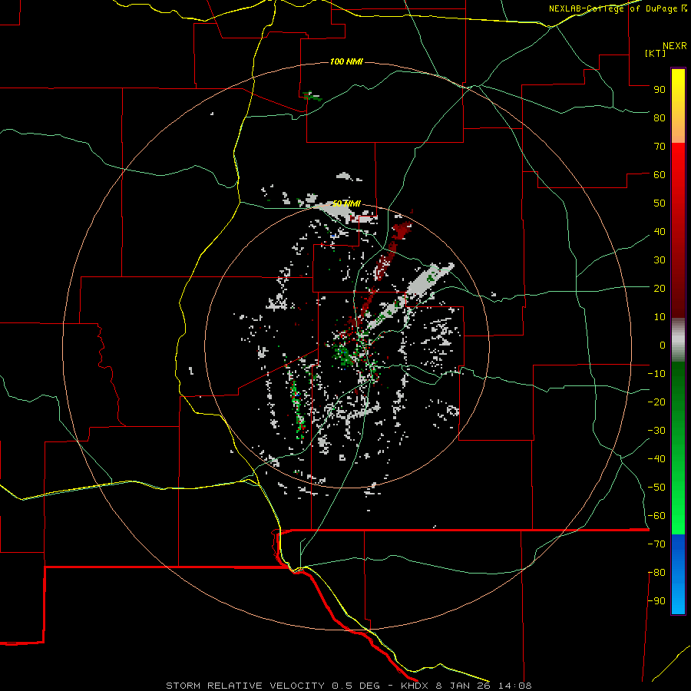Image resolution: width=691 pixels, height=691 pixels.
Task: Click the 40 value on the velocity scale
Action: (660, 231)
